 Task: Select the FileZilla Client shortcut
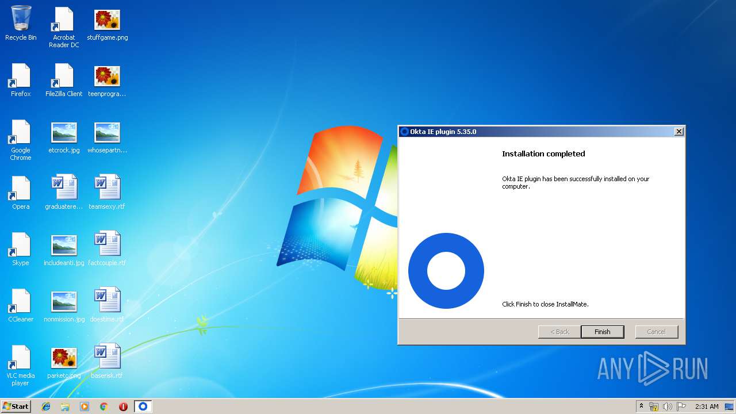coord(64,80)
